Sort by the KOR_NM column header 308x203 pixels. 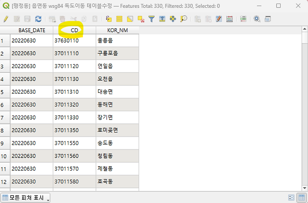pyautogui.click(x=117, y=30)
